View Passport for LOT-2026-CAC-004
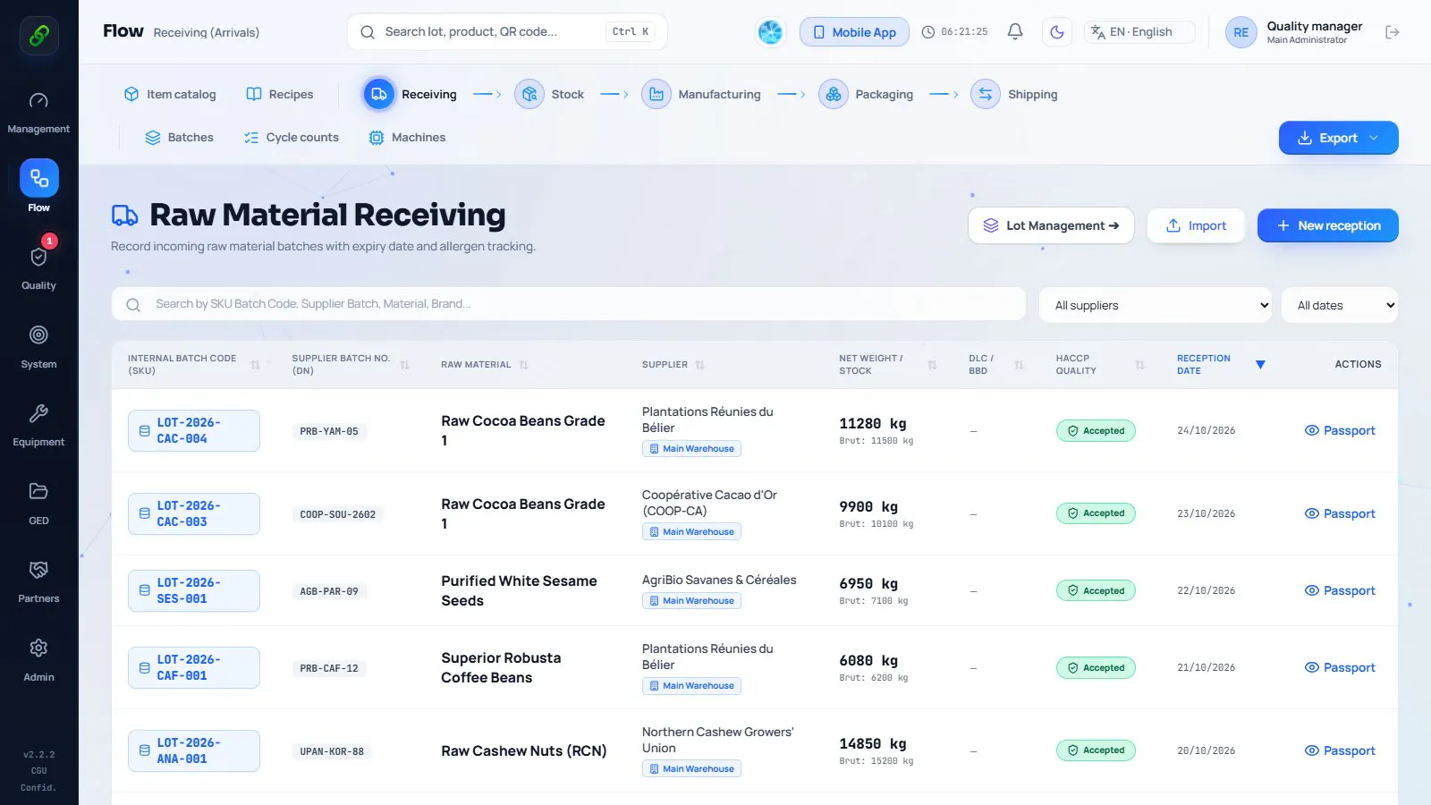Image resolution: width=1431 pixels, height=805 pixels. coord(1340,430)
